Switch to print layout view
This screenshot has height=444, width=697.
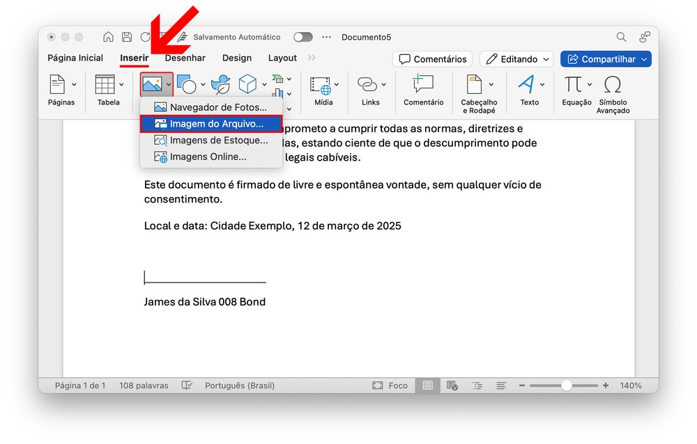pyautogui.click(x=427, y=385)
